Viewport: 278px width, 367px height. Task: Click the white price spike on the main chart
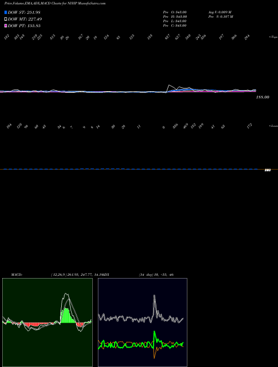pos(170,86)
